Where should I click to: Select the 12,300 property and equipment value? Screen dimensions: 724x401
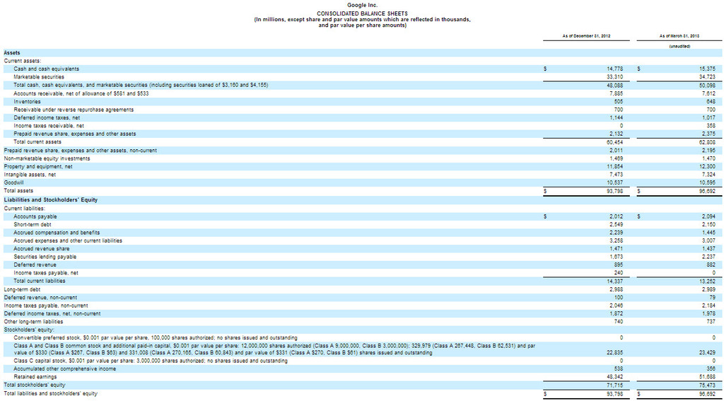(707, 166)
